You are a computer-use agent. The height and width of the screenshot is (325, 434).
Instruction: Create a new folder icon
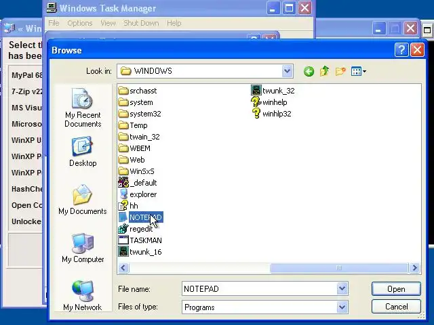pyautogui.click(x=340, y=71)
